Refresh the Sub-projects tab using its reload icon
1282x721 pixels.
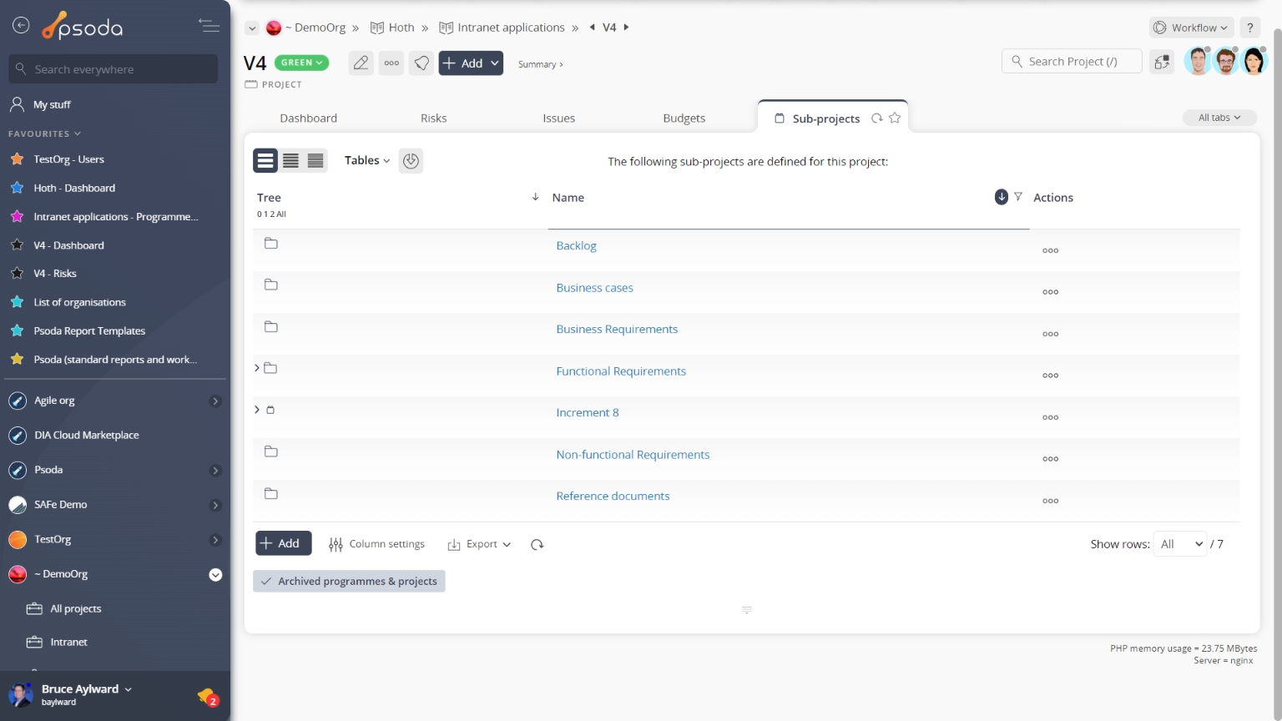(877, 118)
